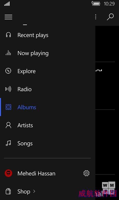
Task: Open settings via the gear icon
Action: point(86,173)
